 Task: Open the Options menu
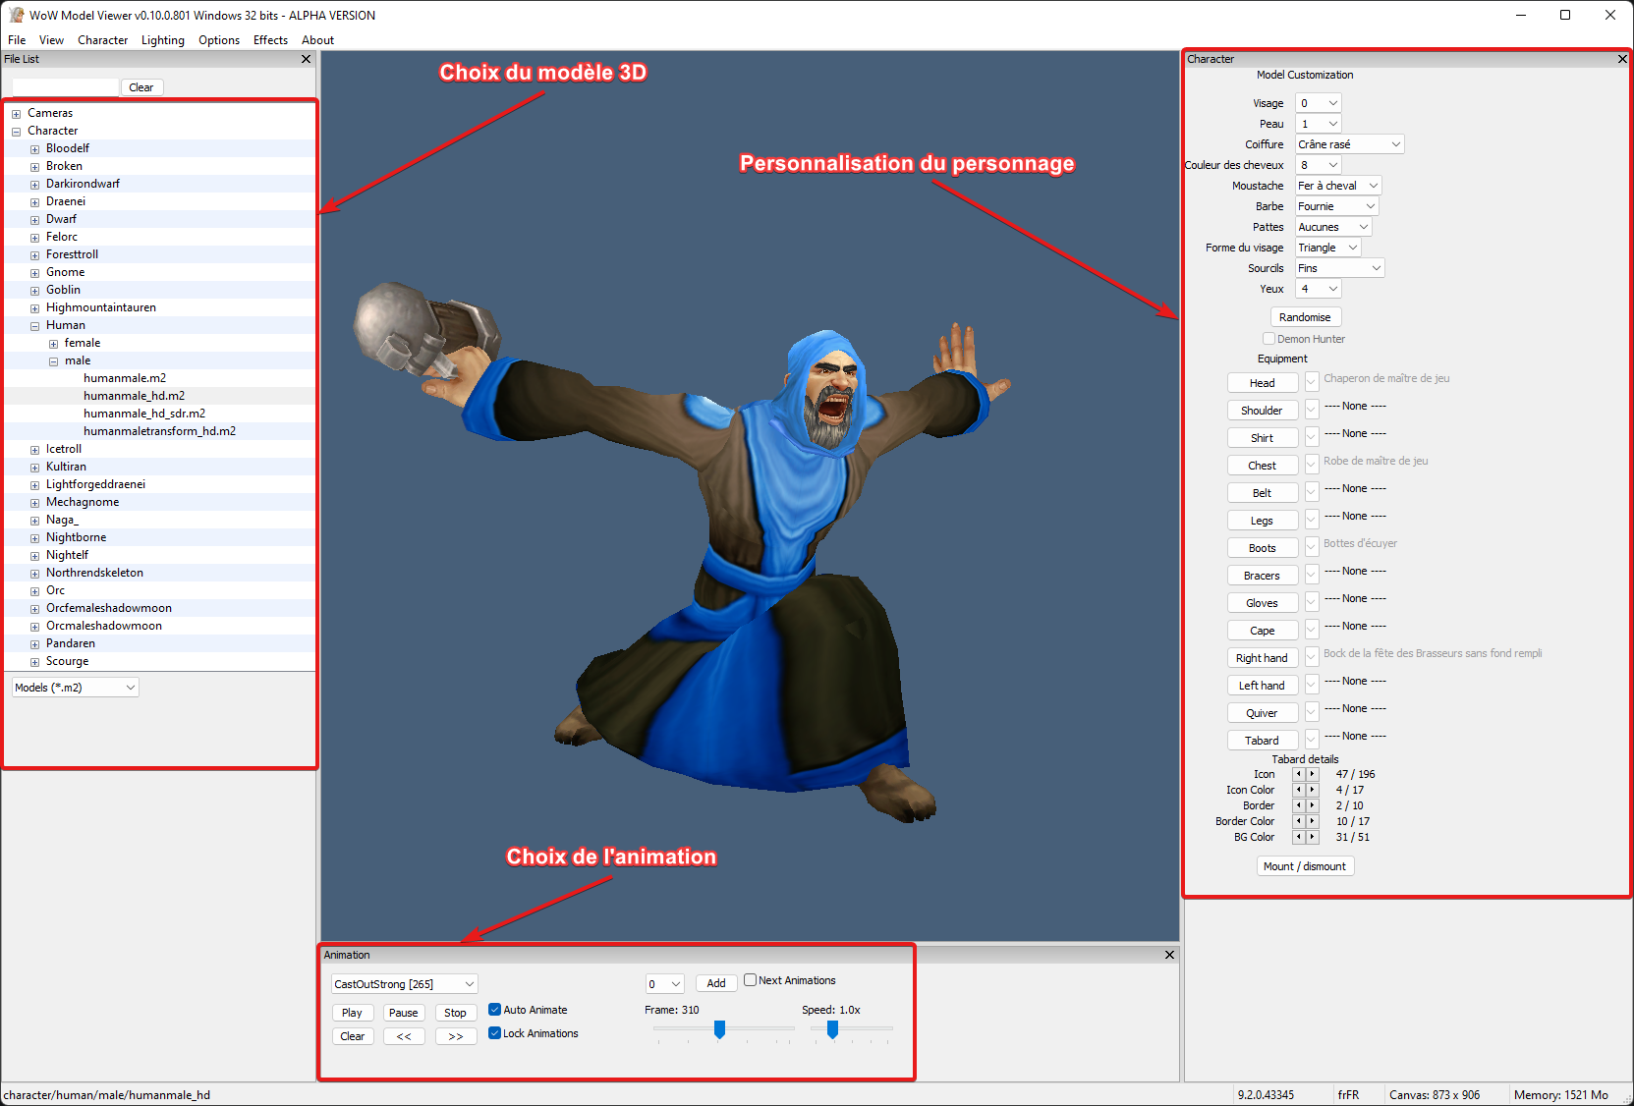219,40
